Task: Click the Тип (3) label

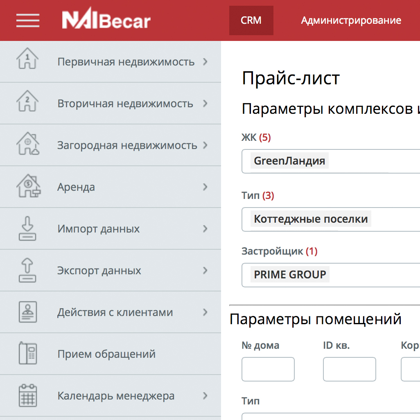Action: (257, 196)
